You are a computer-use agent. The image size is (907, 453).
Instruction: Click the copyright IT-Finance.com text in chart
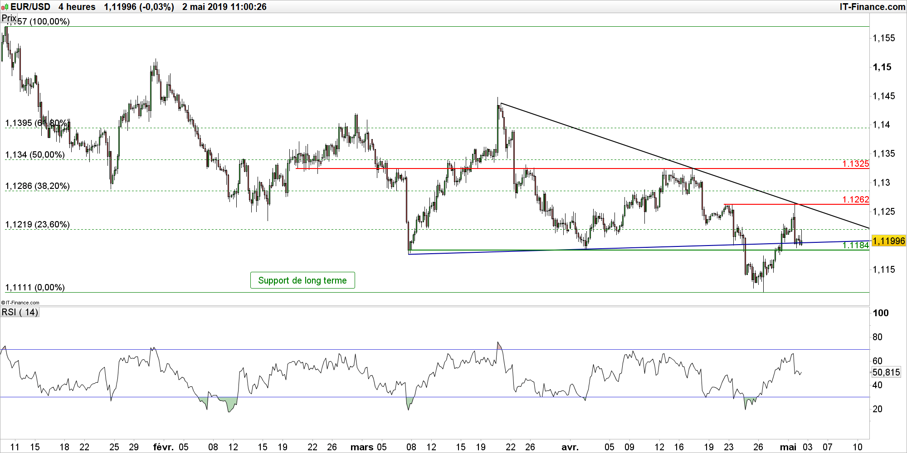[x=20, y=303]
